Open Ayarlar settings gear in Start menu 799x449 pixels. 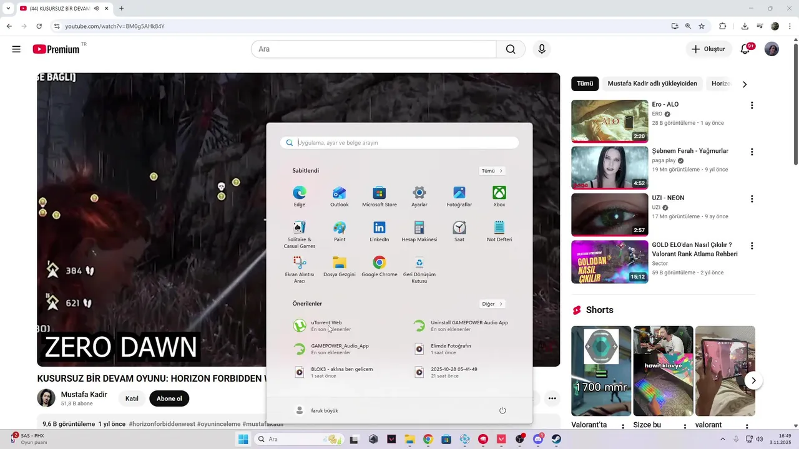click(419, 196)
